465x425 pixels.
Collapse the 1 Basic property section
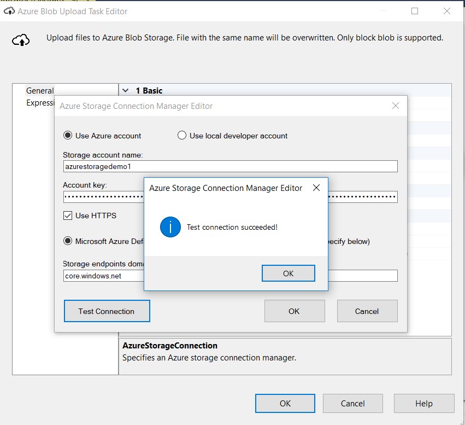pyautogui.click(x=126, y=91)
